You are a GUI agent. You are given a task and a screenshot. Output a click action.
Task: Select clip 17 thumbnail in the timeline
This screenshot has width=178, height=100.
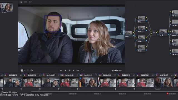click(164, 82)
